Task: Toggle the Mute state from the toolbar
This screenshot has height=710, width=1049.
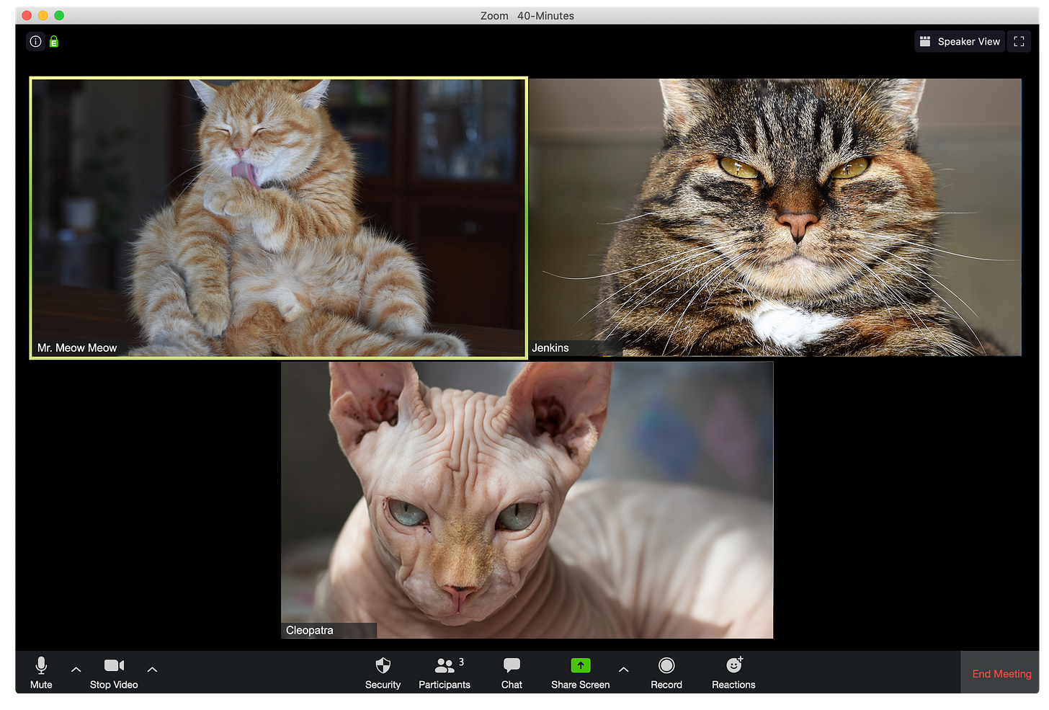Action: (40, 673)
